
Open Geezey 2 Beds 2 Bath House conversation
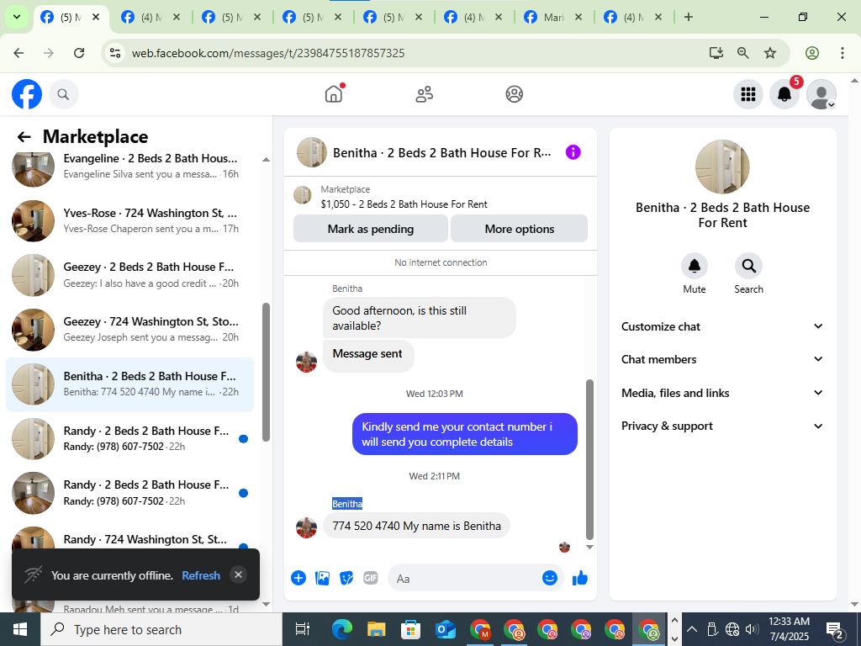tap(129, 275)
